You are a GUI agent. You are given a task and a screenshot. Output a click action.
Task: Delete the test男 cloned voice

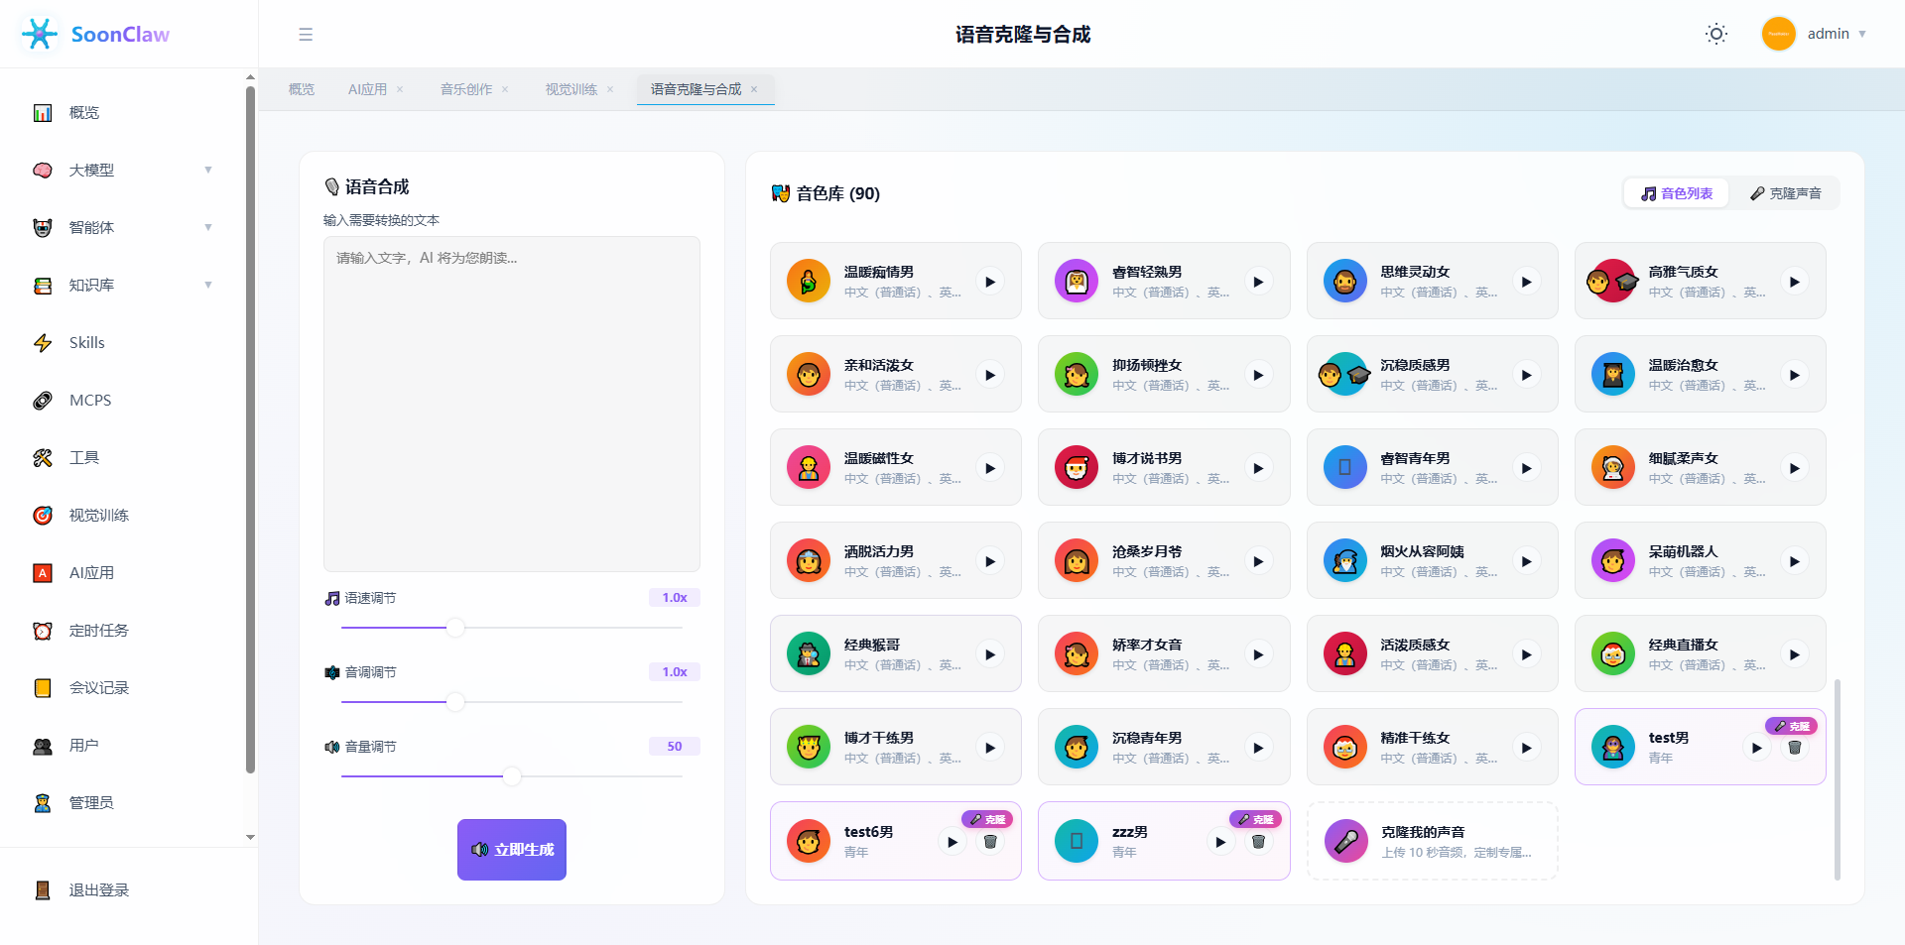pyautogui.click(x=1795, y=748)
